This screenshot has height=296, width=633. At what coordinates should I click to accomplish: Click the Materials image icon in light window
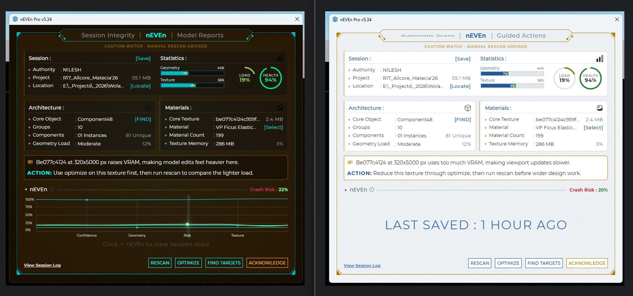600,108
